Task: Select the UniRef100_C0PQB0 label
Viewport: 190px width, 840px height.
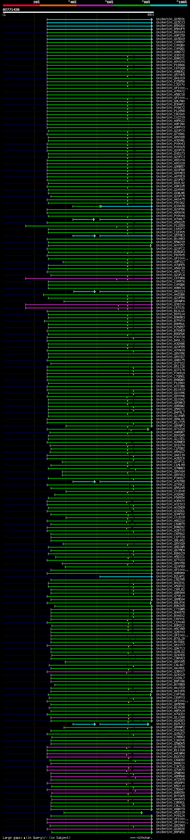Action: pos(170,45)
